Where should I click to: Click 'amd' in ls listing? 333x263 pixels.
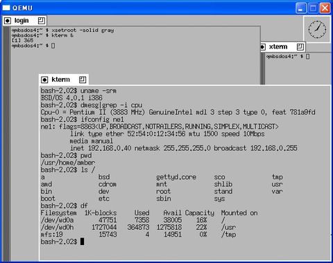tap(46, 184)
